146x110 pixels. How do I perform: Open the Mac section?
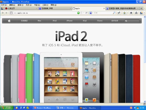tap(39, 21)
